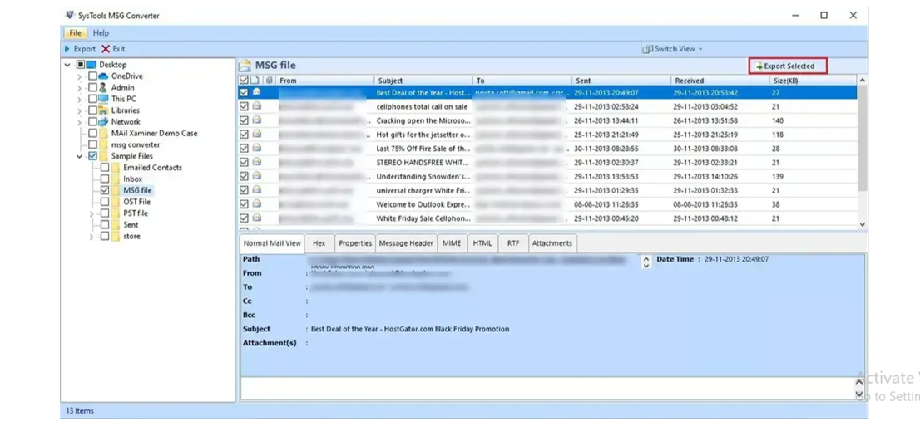Click the Export play icon in toolbar
The height and width of the screenshot is (426, 920).
coord(67,49)
